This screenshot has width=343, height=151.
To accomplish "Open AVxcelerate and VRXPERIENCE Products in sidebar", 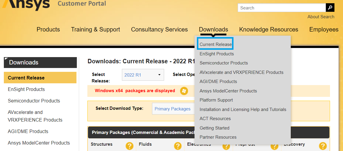I will pos(35,116).
